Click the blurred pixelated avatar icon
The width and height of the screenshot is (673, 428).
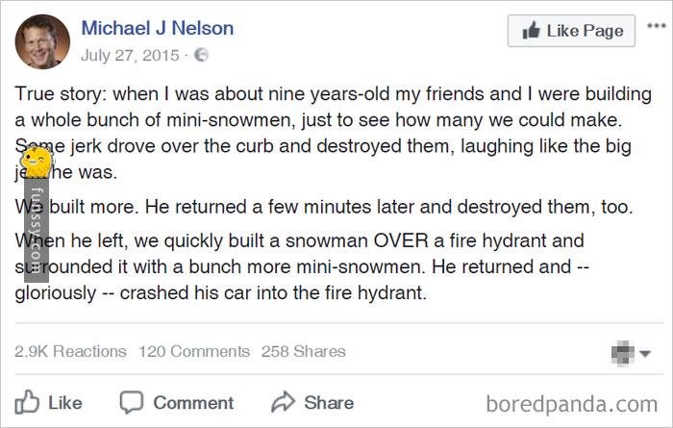(x=623, y=353)
